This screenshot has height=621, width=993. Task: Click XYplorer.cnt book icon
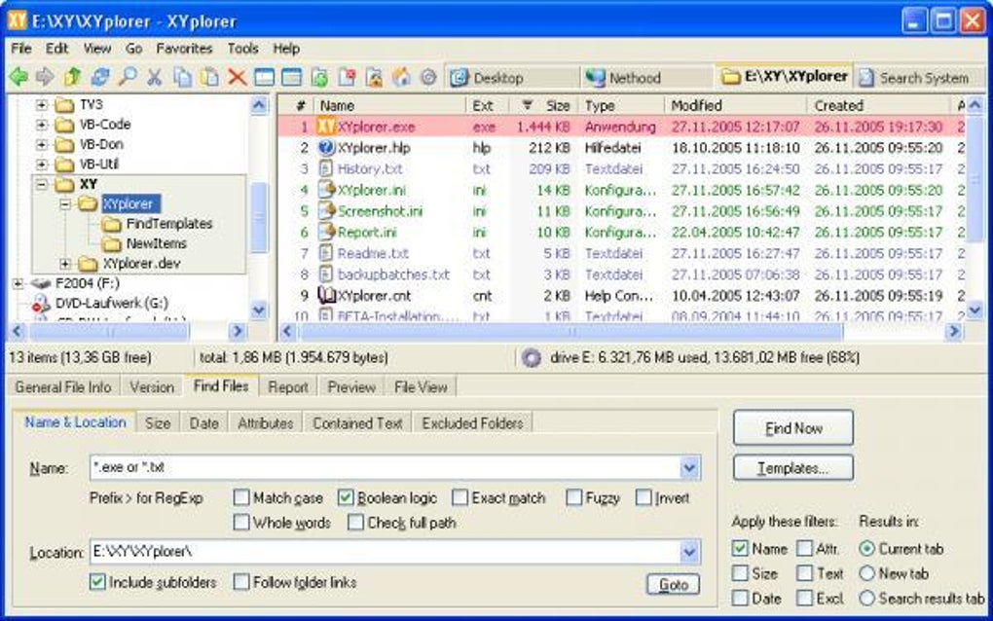coord(325,295)
